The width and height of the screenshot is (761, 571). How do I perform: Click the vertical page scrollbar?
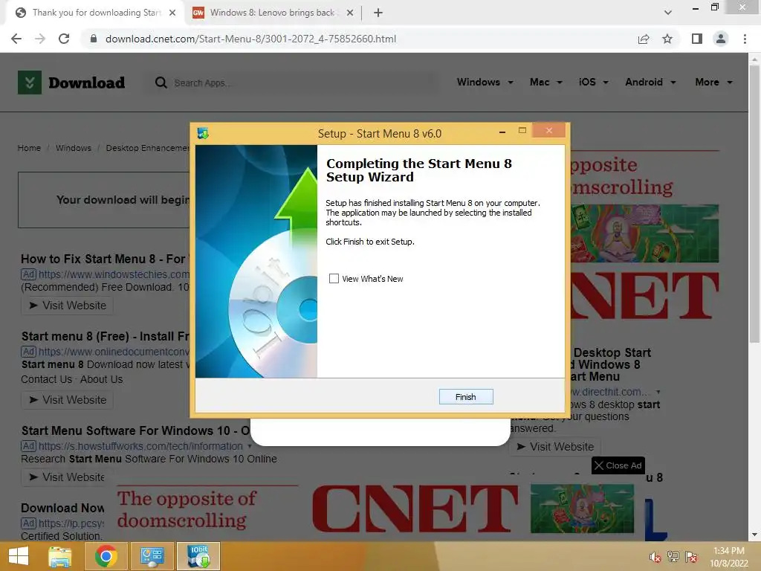point(754,204)
